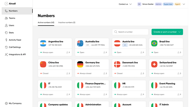Open the Germany line title
The width and height of the screenshot is (190, 107).
pyautogui.click(x=92, y=62)
